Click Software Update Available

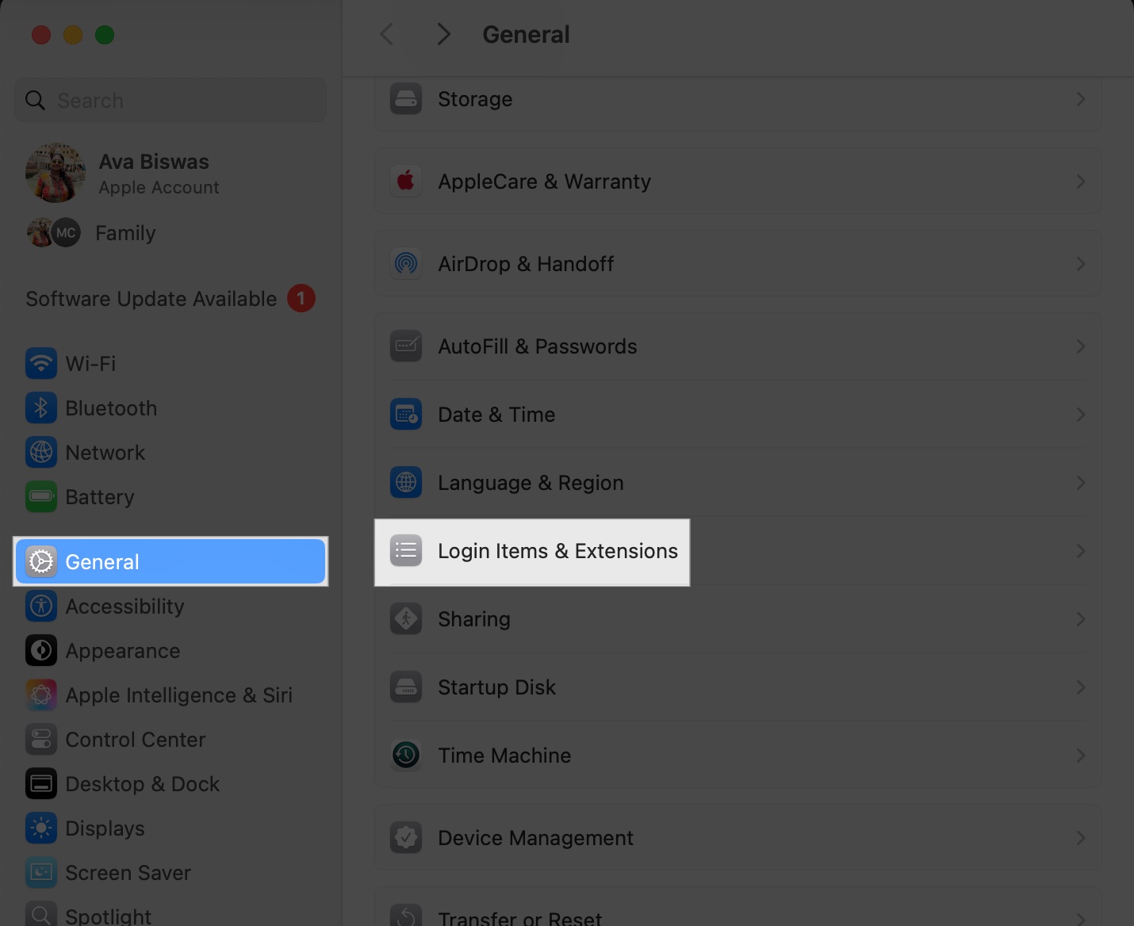pyautogui.click(x=151, y=299)
